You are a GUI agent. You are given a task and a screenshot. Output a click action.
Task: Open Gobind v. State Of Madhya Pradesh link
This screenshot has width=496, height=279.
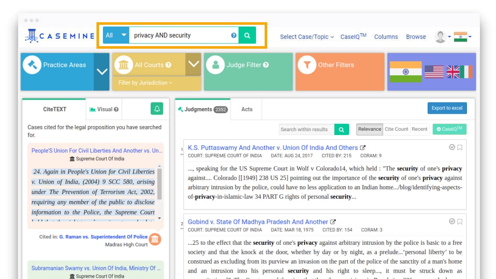point(258,222)
